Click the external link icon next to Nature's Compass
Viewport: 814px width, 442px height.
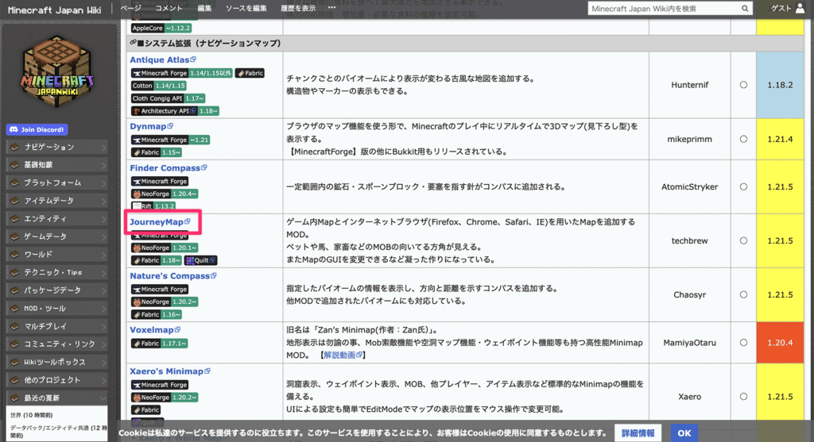(x=214, y=275)
